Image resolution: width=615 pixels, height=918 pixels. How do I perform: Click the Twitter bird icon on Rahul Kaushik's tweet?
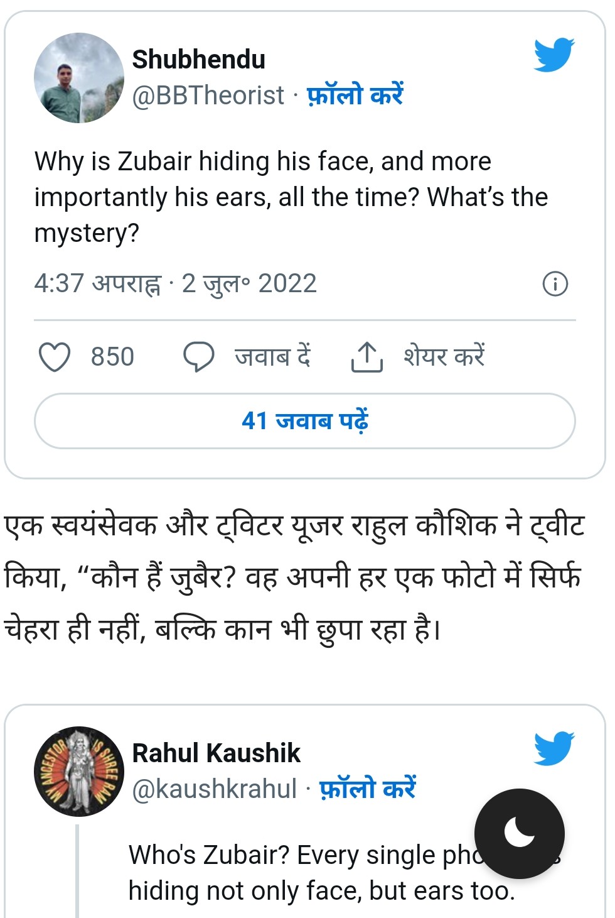click(554, 748)
